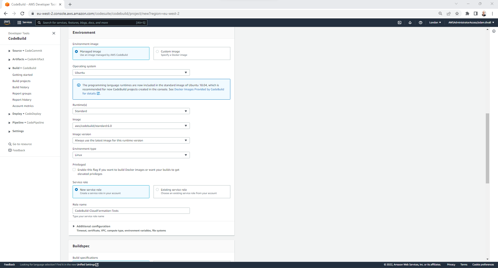Open Cookie preferences in footer
The width and height of the screenshot is (498, 268).
[x=483, y=265]
